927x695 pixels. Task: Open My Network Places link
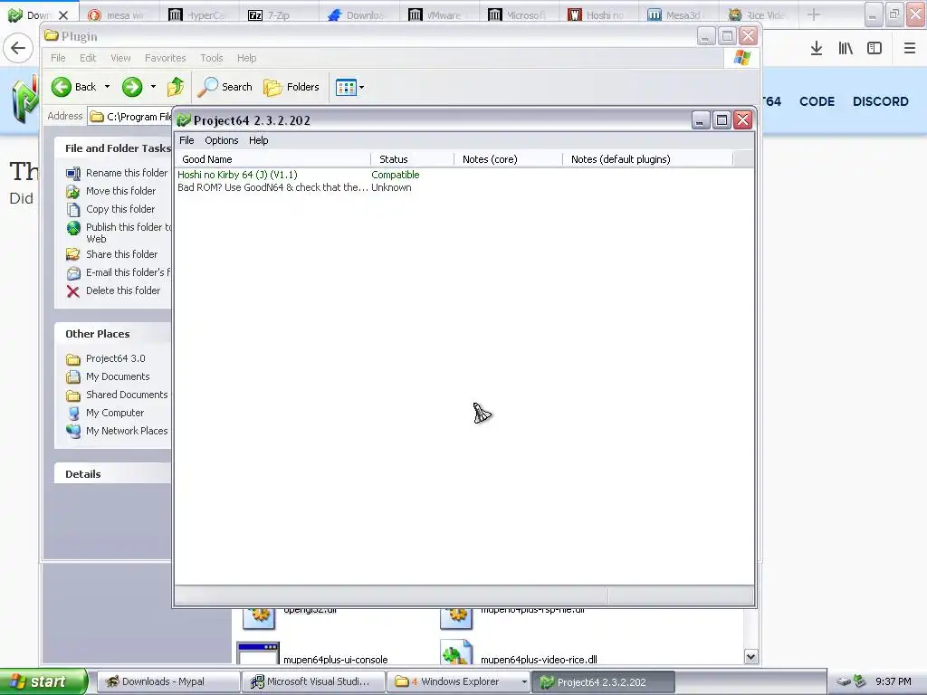click(x=127, y=431)
